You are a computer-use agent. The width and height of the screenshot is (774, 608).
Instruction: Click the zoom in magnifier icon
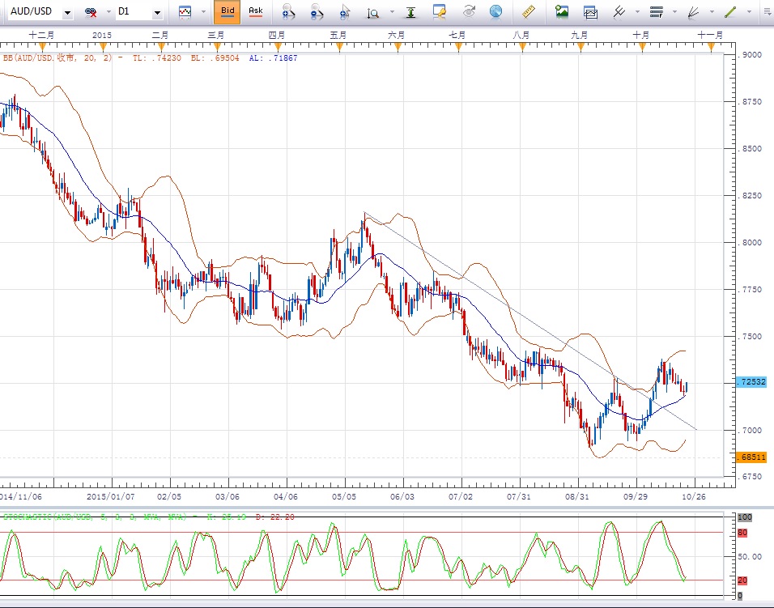288,12
